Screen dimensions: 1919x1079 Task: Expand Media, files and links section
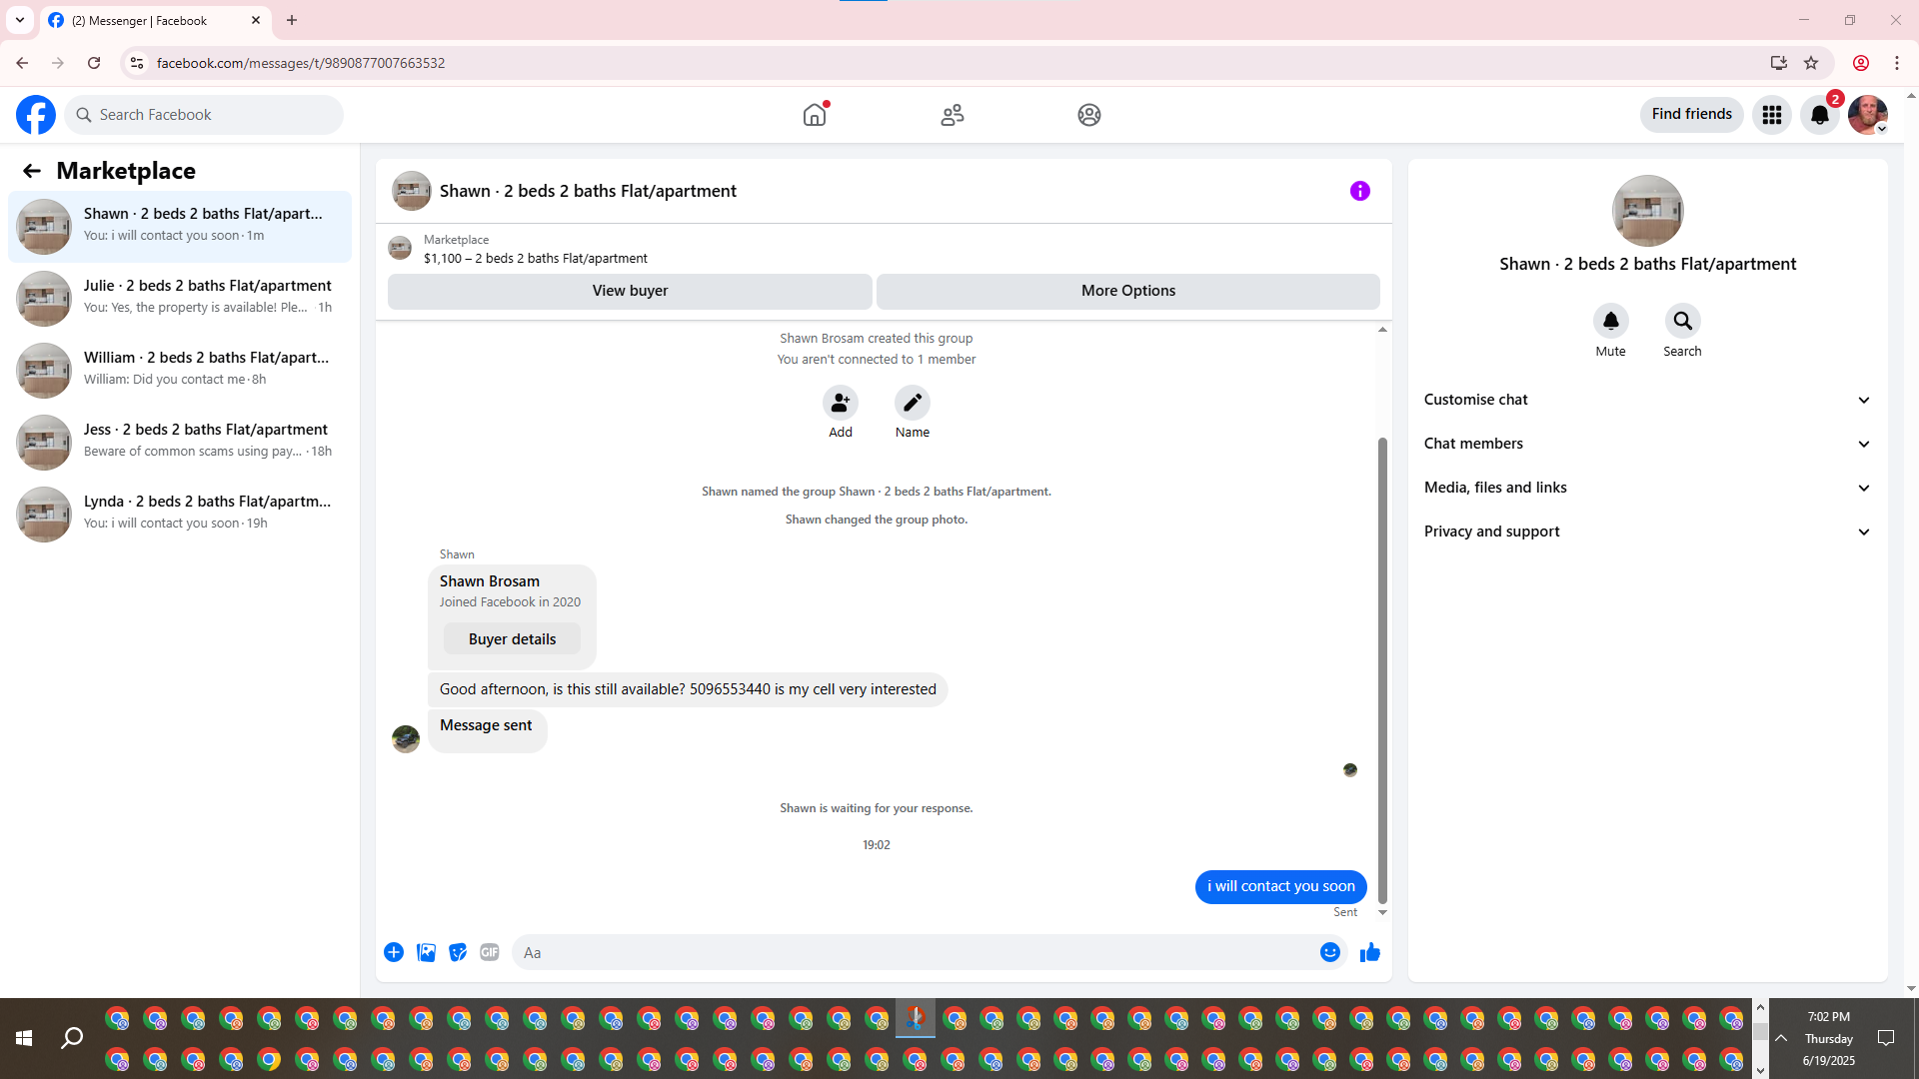[1647, 488]
